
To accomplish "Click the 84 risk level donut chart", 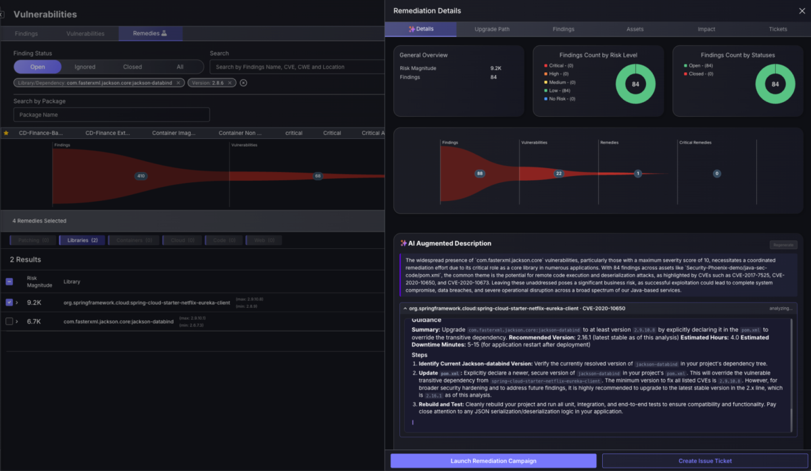I will click(x=636, y=84).
